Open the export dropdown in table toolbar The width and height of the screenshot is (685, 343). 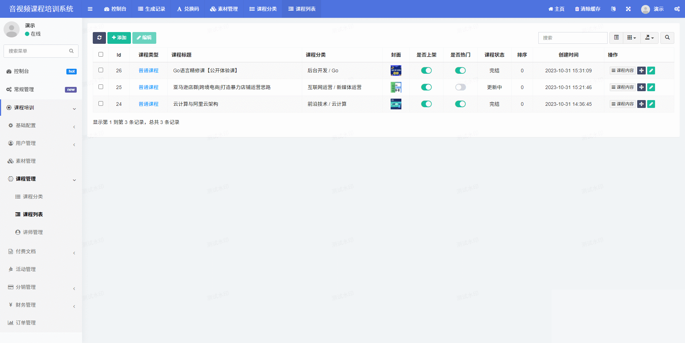[649, 38]
